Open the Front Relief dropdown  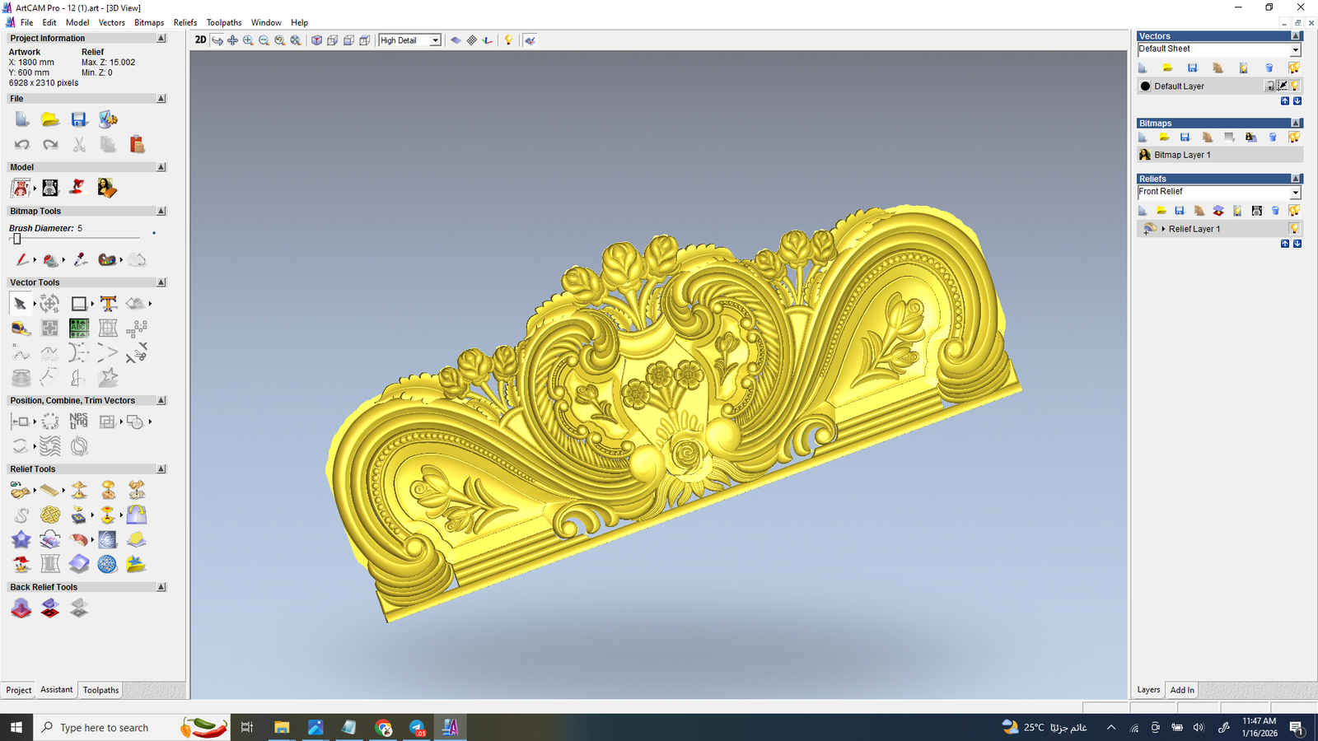click(x=1295, y=193)
